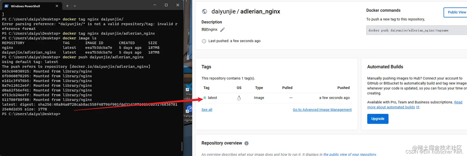Maximize the PowerShell window

[166, 5]
